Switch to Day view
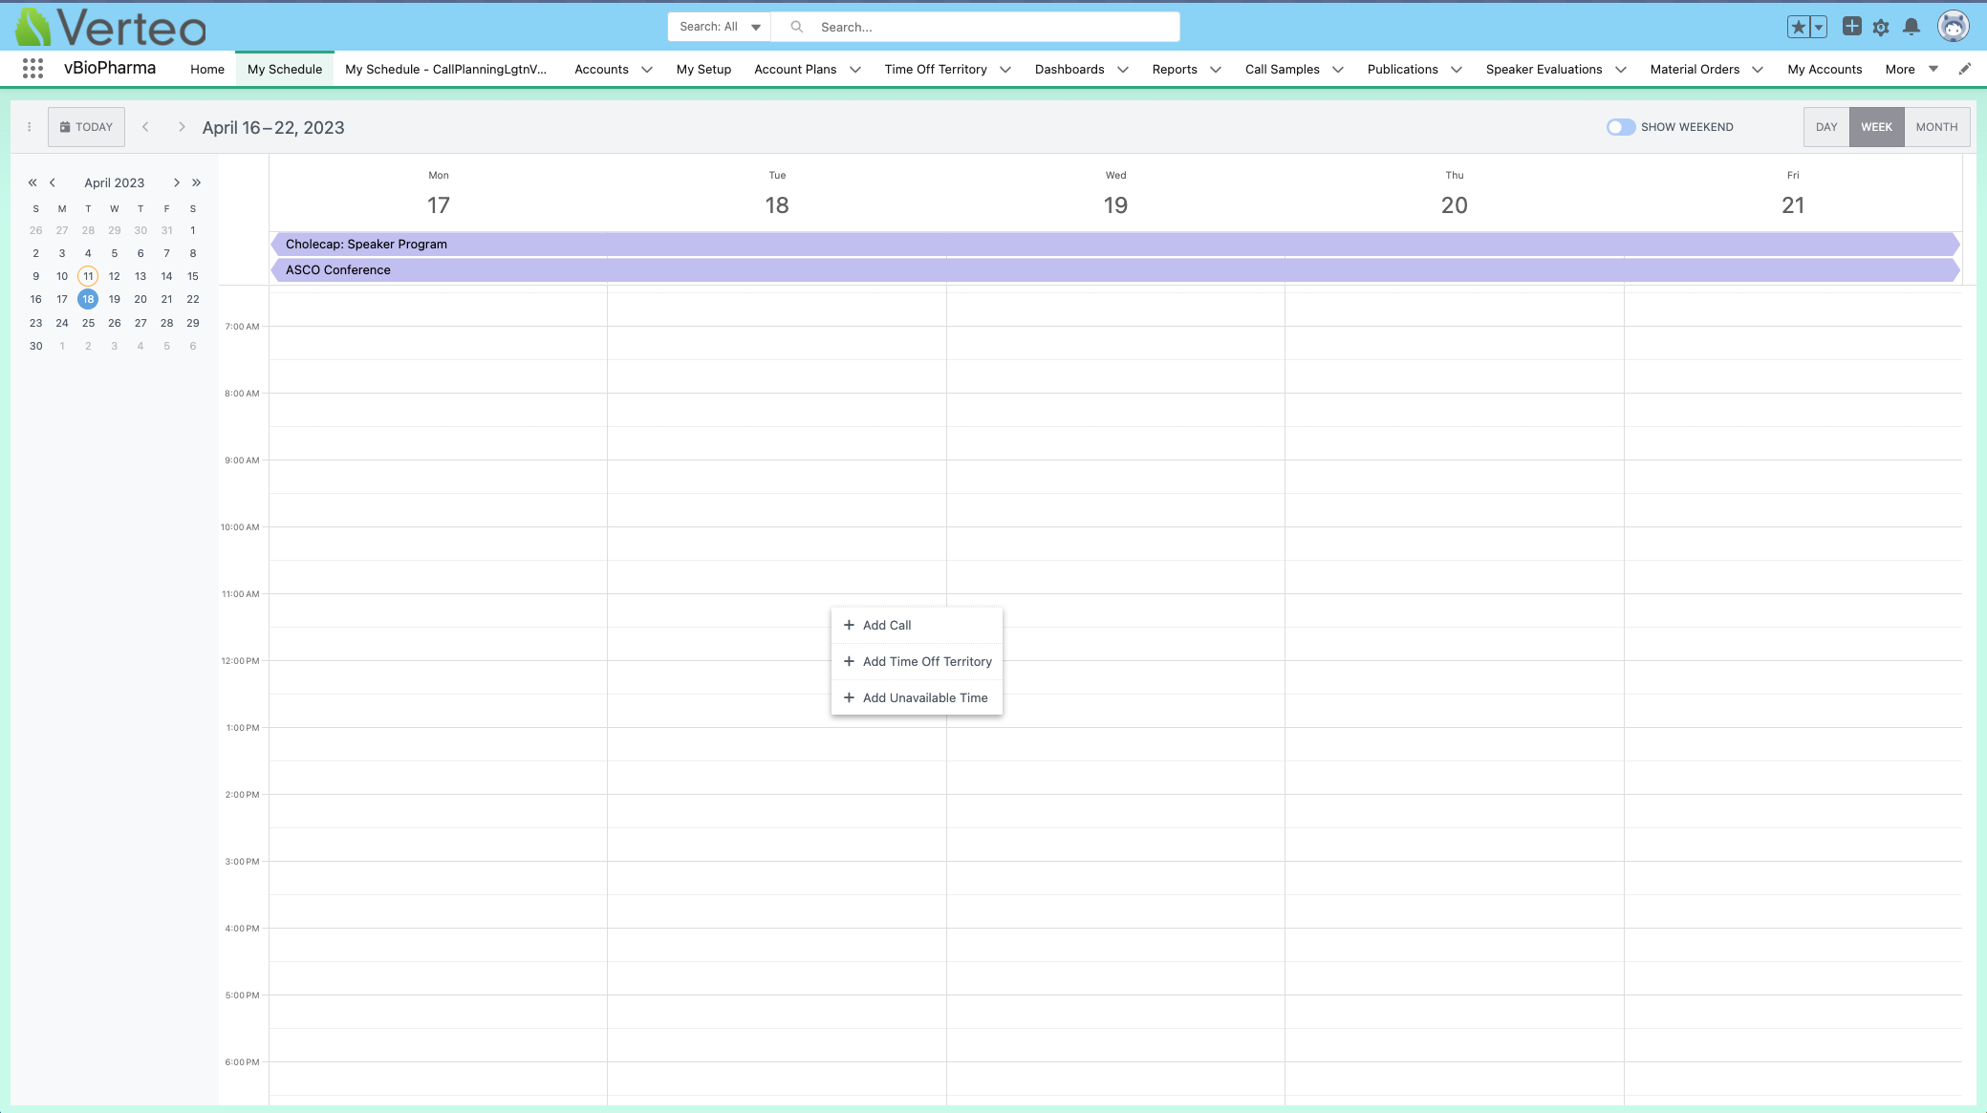Screen dimensions: 1987x1113 coord(1825,127)
